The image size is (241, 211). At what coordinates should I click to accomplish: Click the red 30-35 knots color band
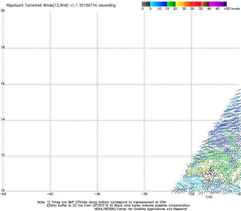coord(197,4)
